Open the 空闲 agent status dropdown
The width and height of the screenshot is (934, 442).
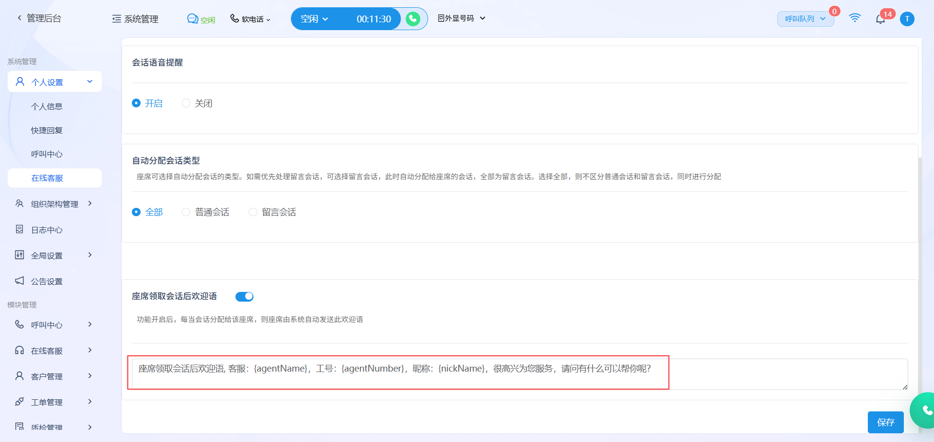point(314,19)
